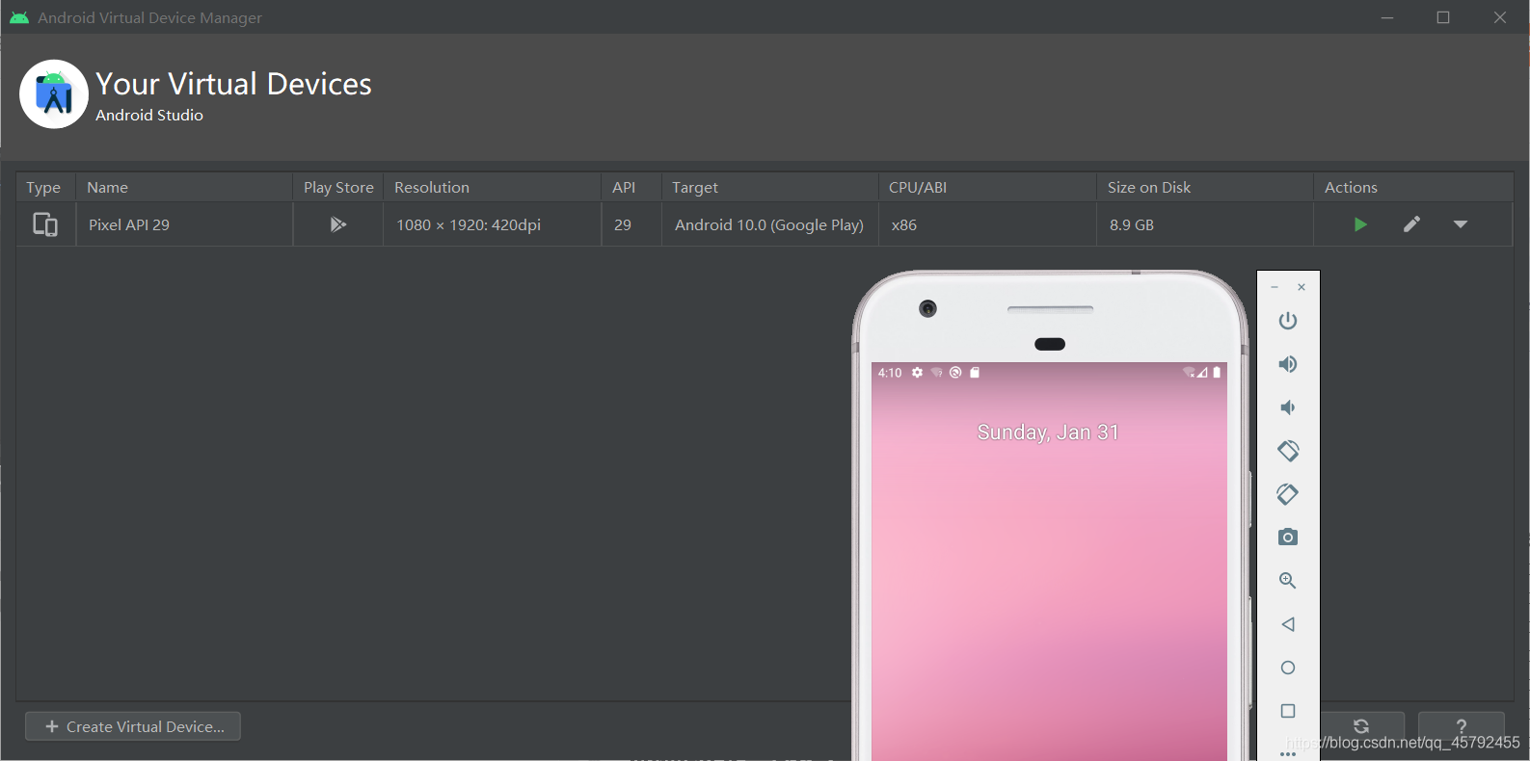Minimize the Android Virtual Device Manager window
Screen dimensions: 1530x761
1387,17
